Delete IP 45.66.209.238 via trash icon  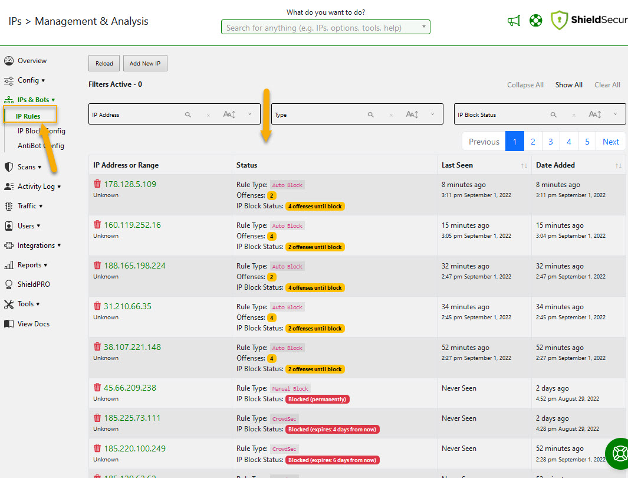click(97, 388)
